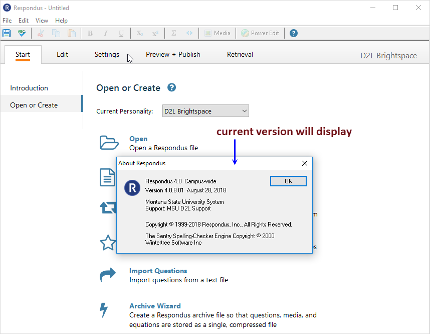Click the Import Questions arrow icon

107,275
